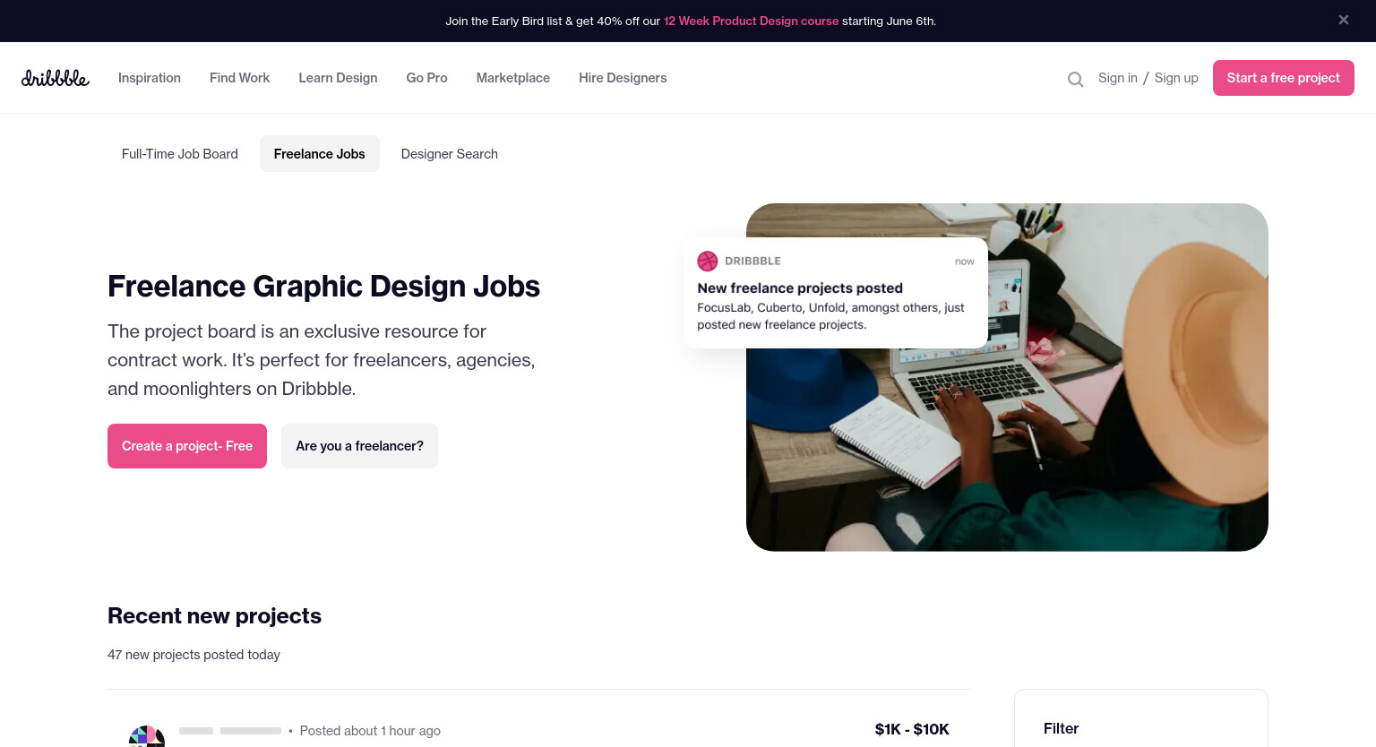Open the search magnifier icon
The height and width of the screenshot is (747, 1376).
[1075, 79]
